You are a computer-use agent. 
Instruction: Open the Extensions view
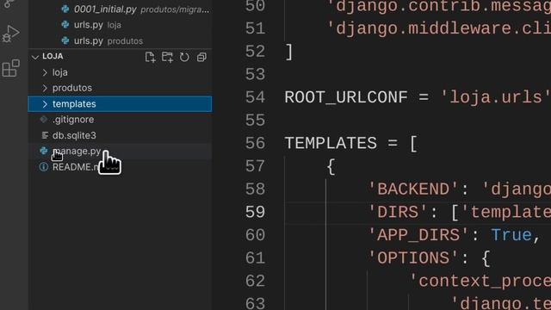tap(10, 68)
